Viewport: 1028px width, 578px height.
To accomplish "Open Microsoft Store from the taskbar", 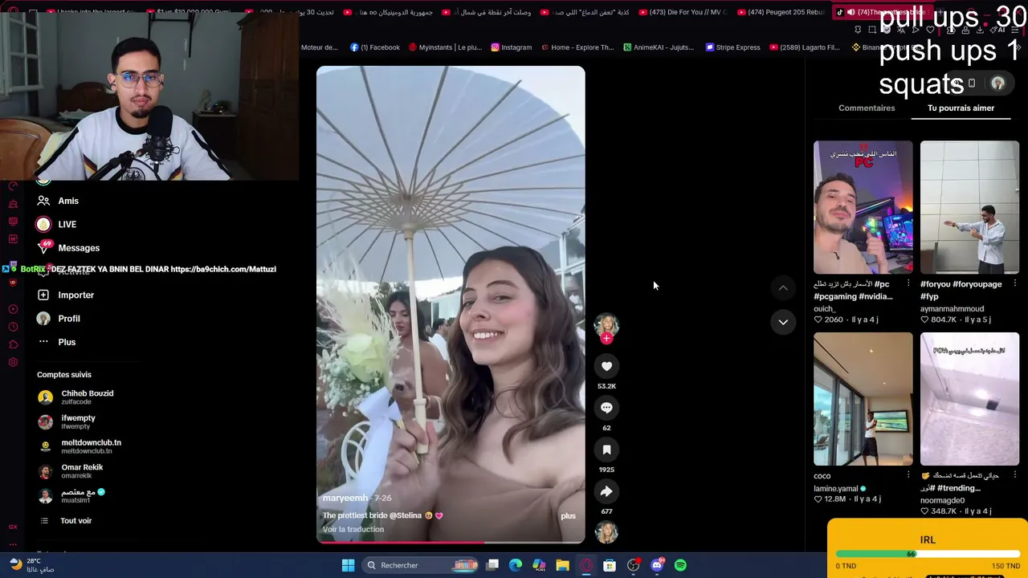I will click(610, 565).
